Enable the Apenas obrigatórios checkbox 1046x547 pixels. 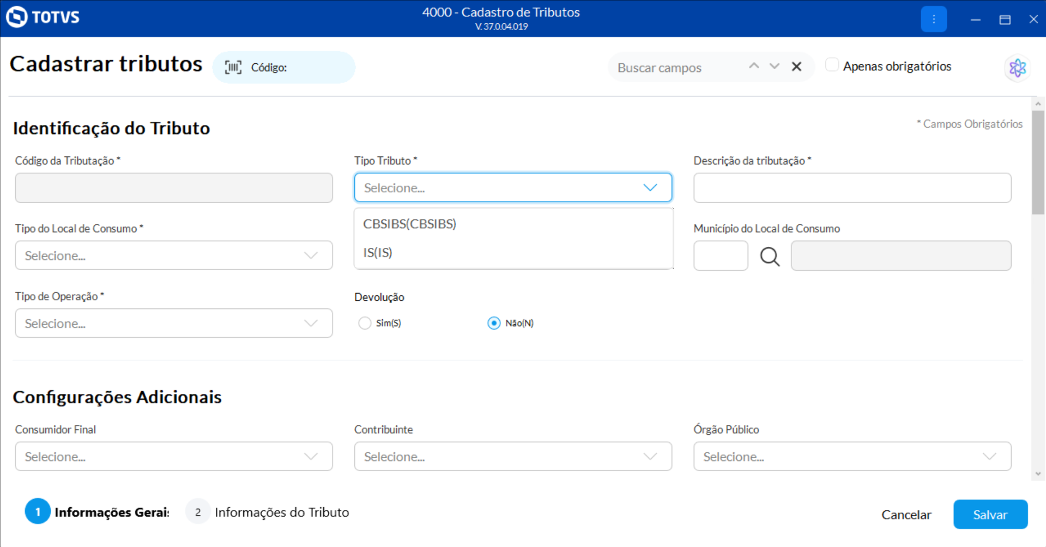[832, 65]
